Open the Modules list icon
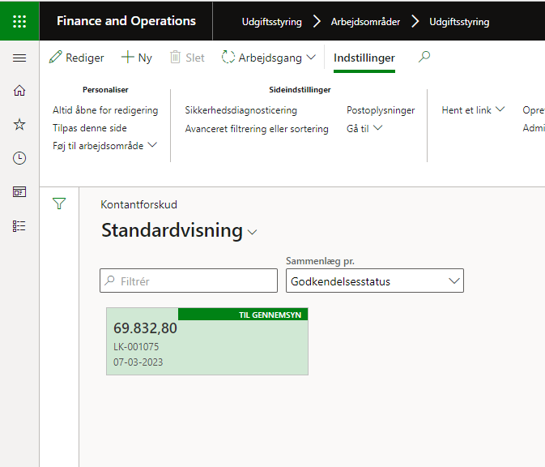The height and width of the screenshot is (467, 545). [x=19, y=226]
